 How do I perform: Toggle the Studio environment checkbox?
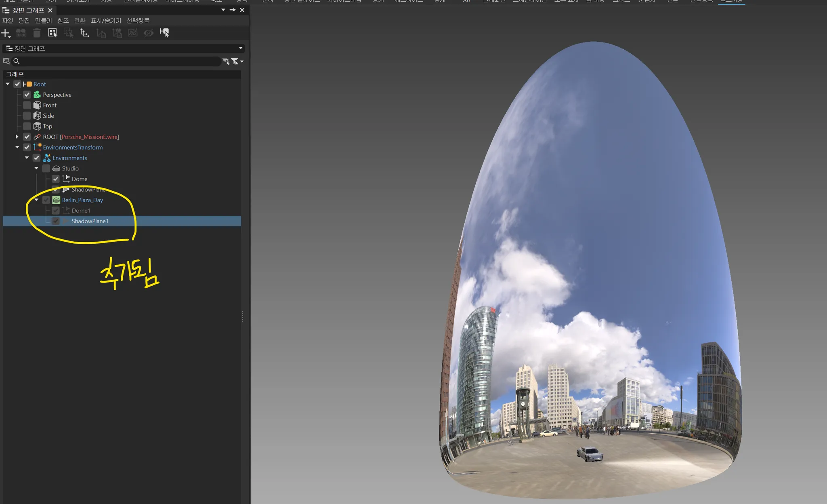[x=46, y=169]
